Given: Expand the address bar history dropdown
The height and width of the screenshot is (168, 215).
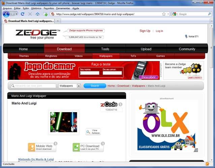Looking at the screenshot, I should pos(168,14).
